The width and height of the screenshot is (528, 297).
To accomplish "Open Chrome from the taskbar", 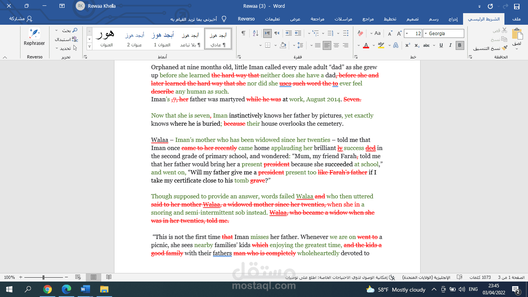I will coord(48,289).
